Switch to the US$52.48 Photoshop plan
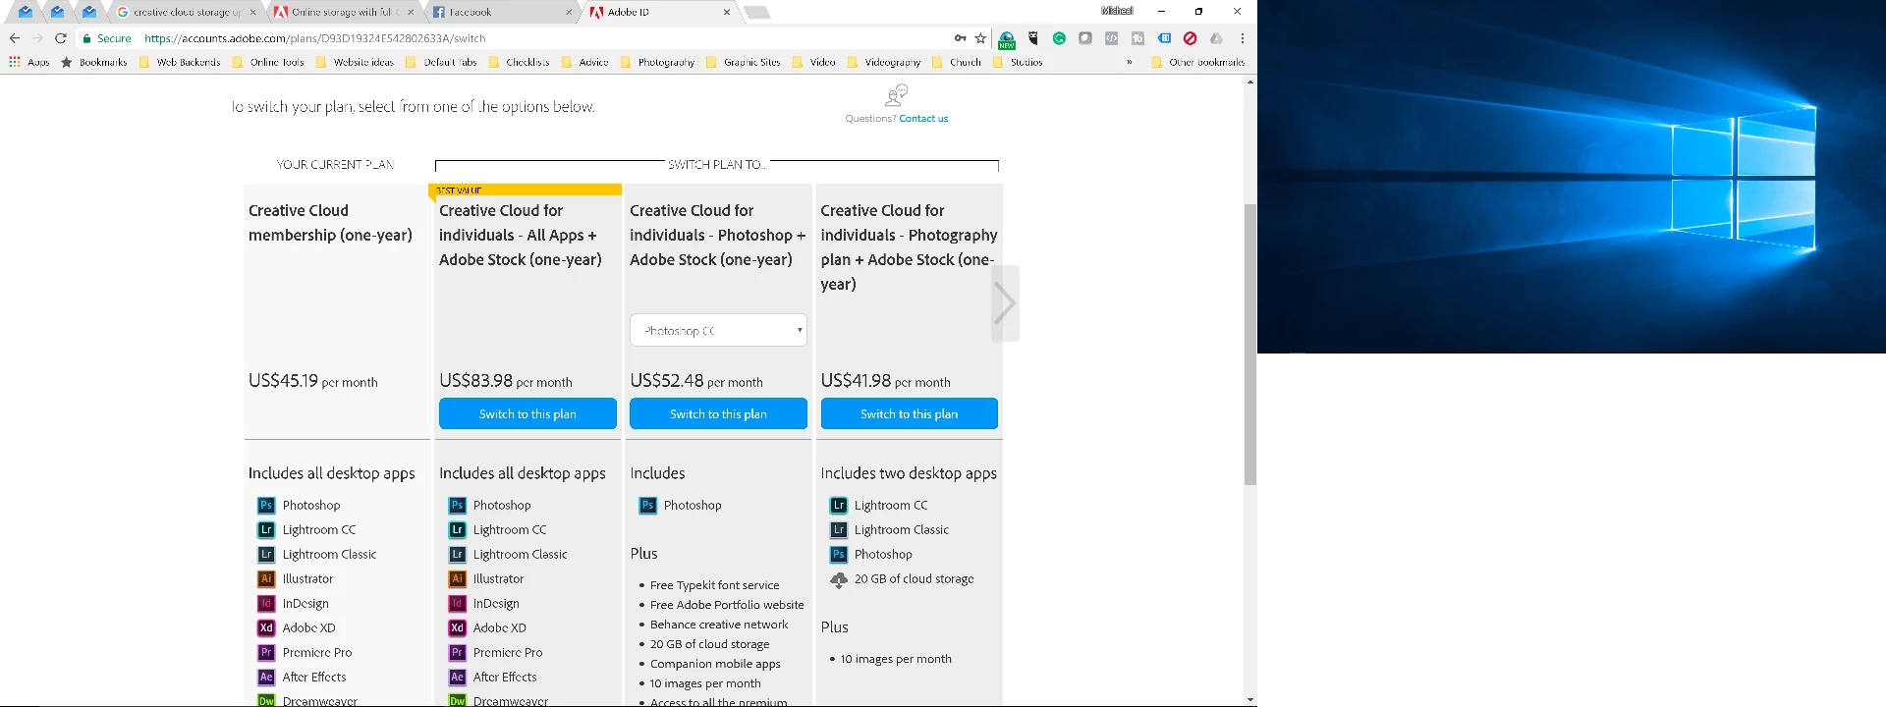 718,413
